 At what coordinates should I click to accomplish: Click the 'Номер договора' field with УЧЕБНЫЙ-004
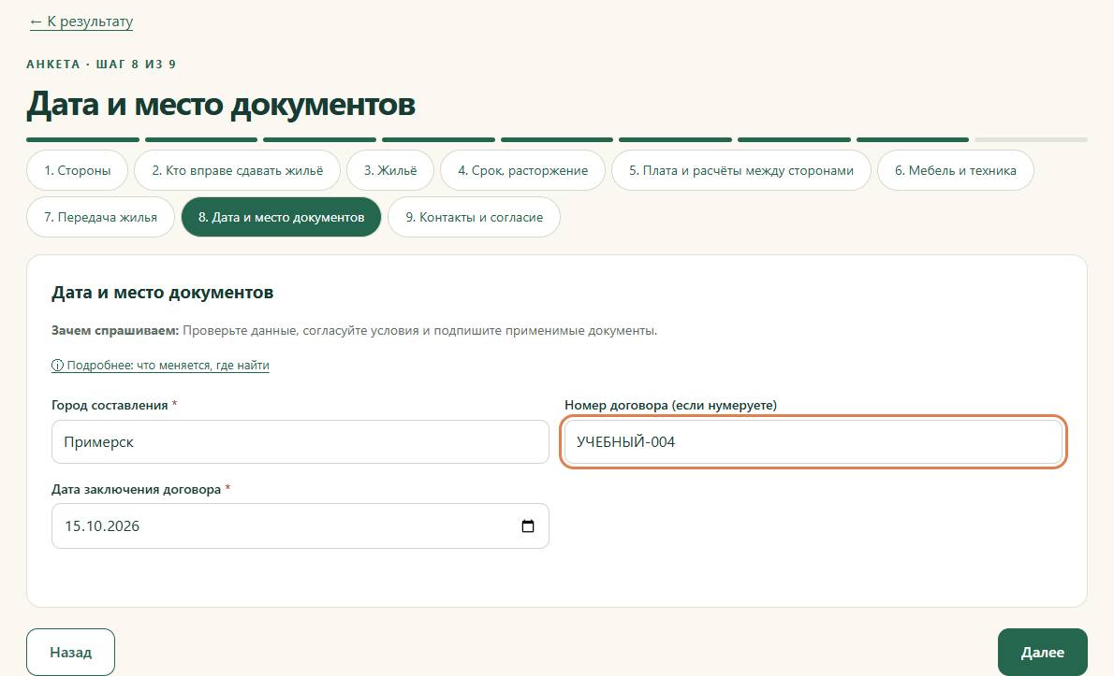click(814, 442)
